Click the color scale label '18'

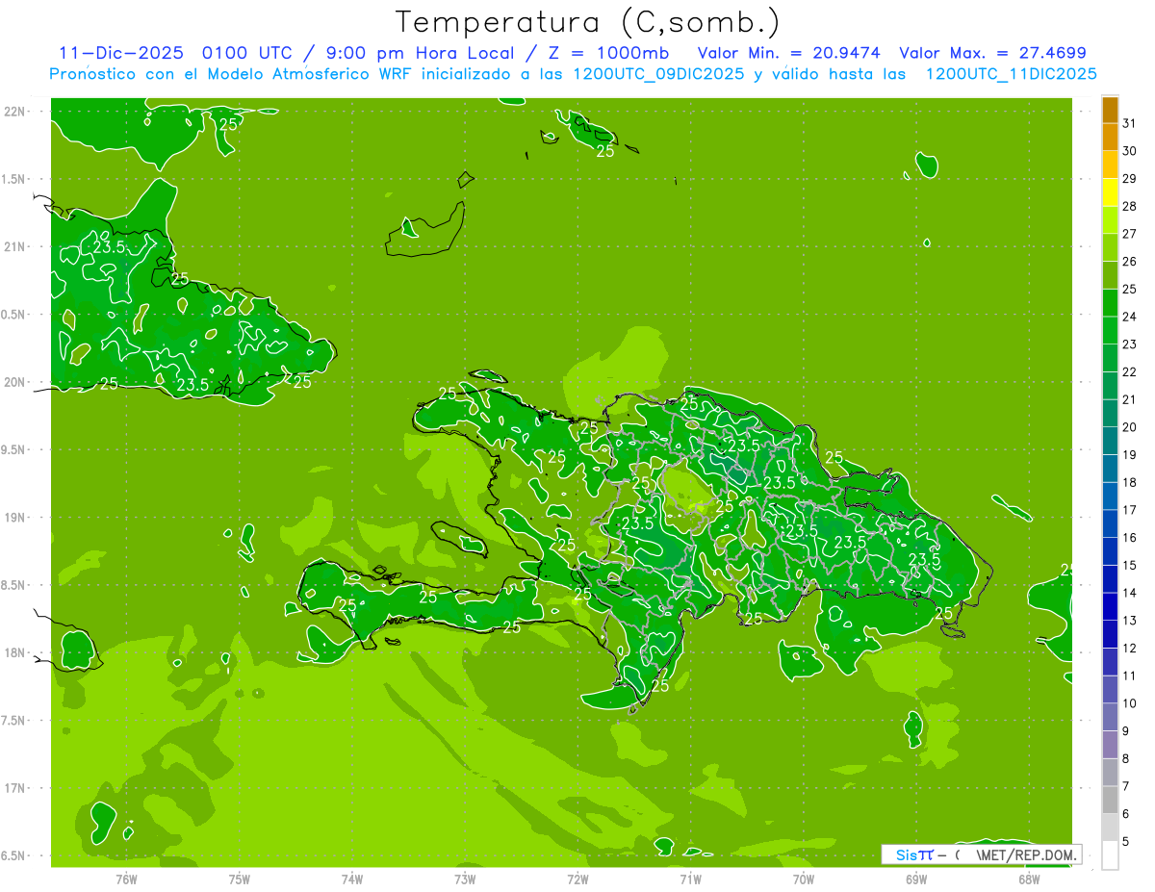pyautogui.click(x=1130, y=482)
